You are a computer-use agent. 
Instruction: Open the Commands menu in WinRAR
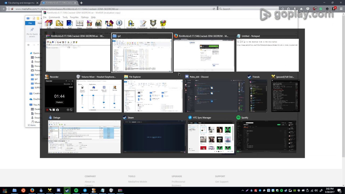pyautogui.click(x=54, y=17)
